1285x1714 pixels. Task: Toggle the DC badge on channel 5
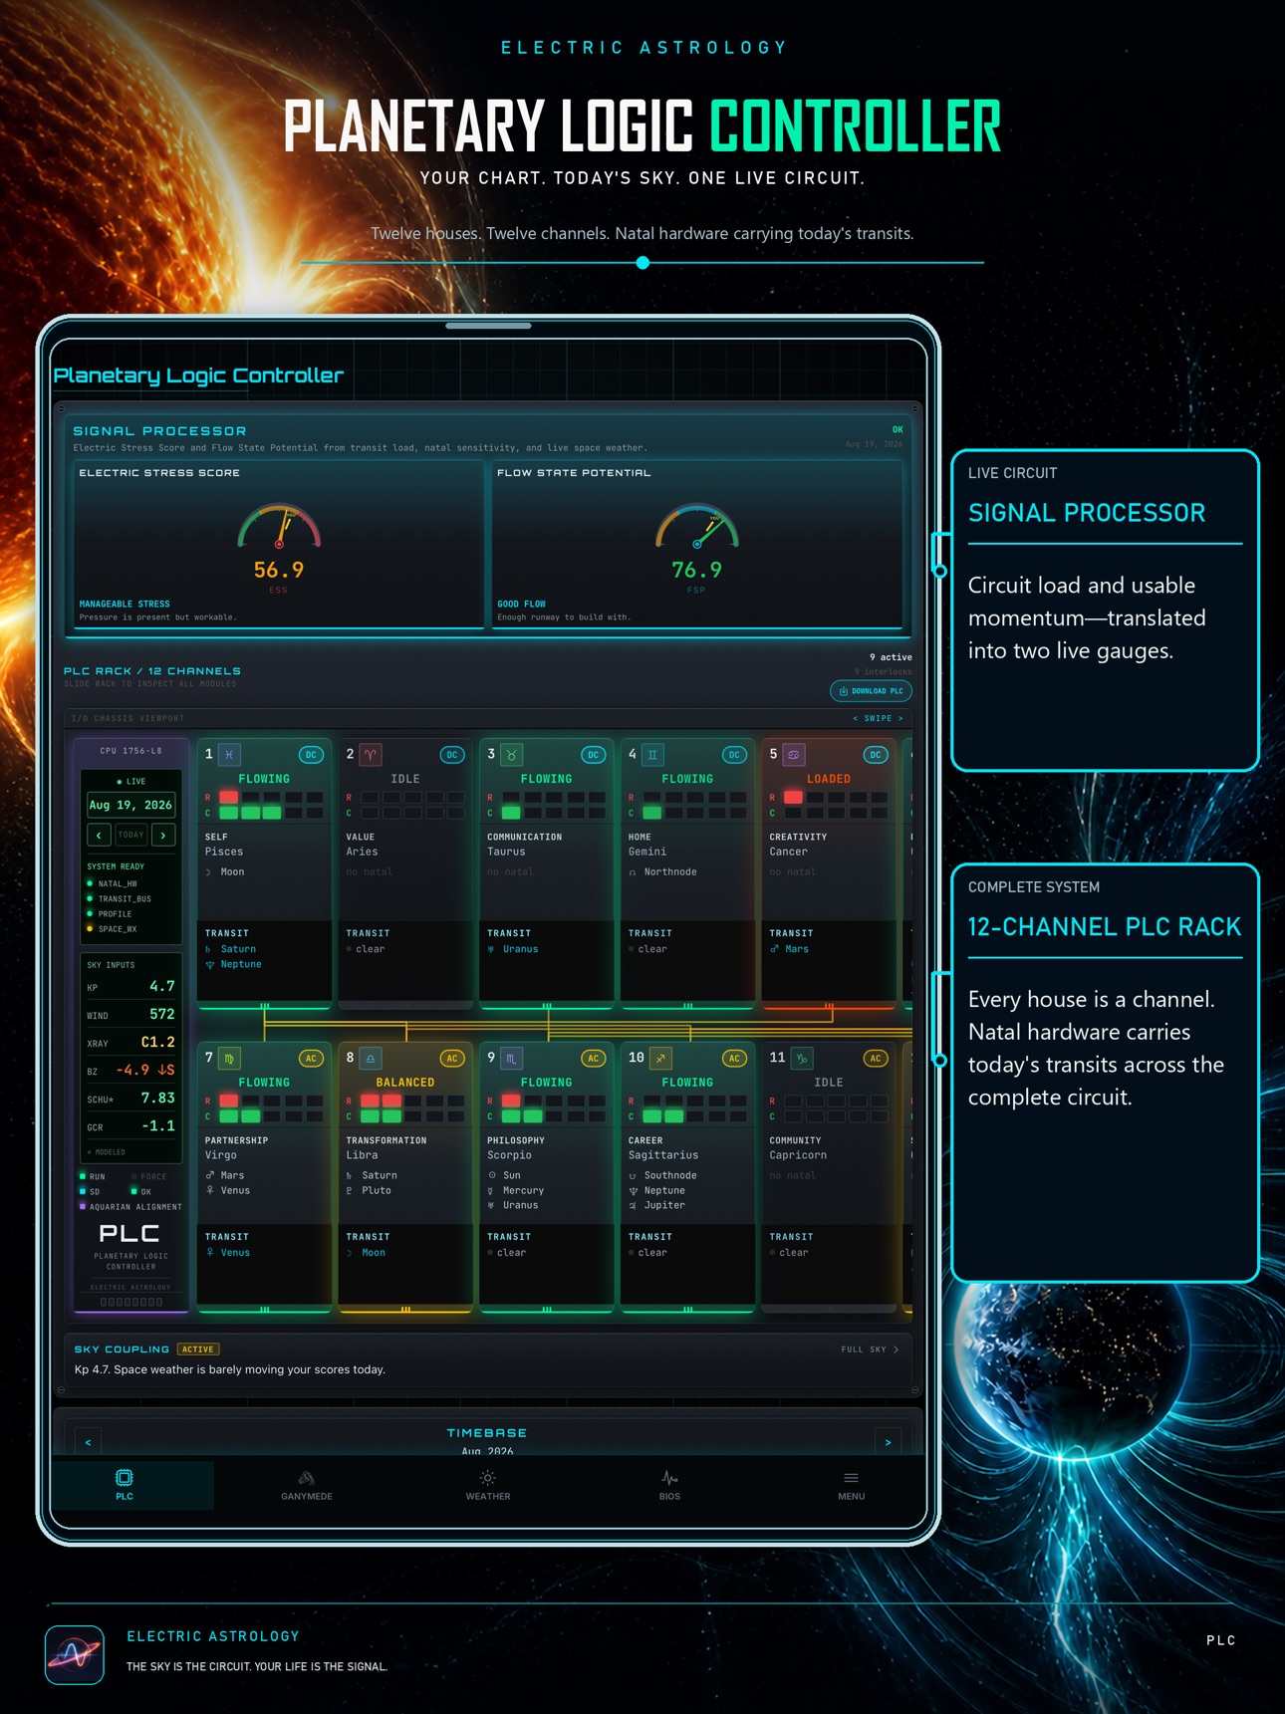tap(876, 755)
